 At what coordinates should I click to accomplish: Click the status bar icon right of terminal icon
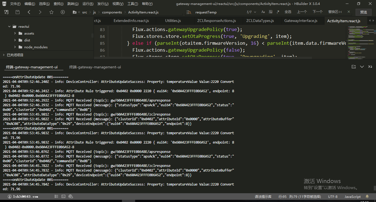pos(71,197)
